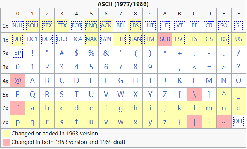Screen dimensions: 247x149
Task: Click the CR carriage return link
Action: coord(209,25)
